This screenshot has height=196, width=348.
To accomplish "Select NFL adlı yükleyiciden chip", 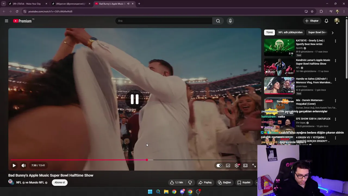I will [290, 32].
